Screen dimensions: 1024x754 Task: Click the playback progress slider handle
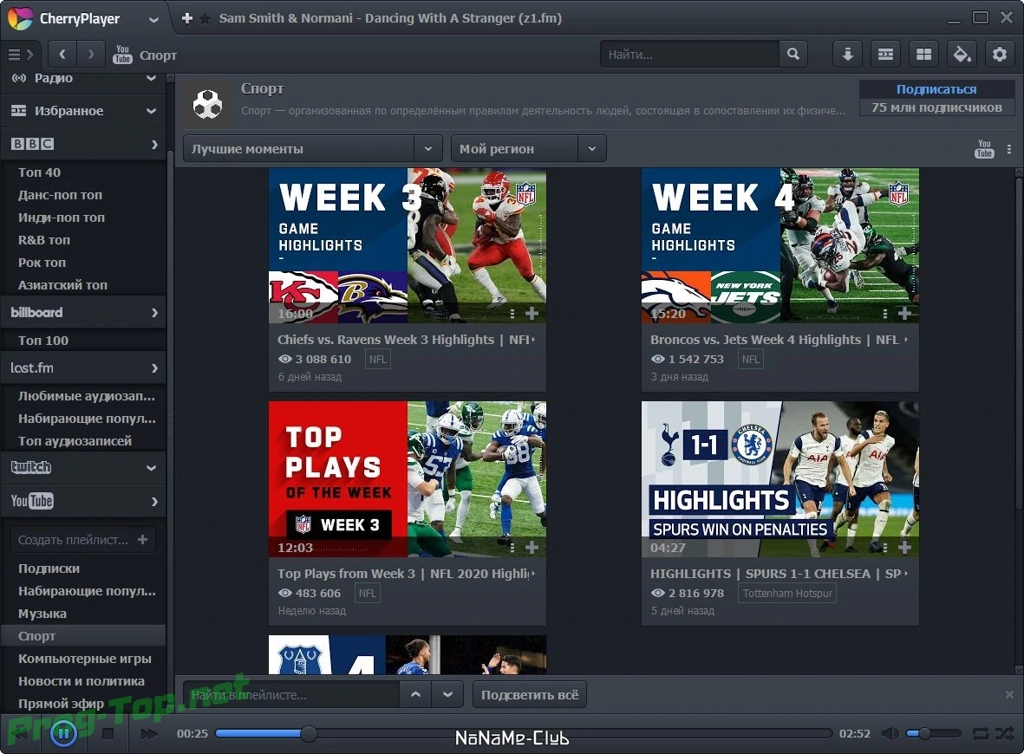309,733
